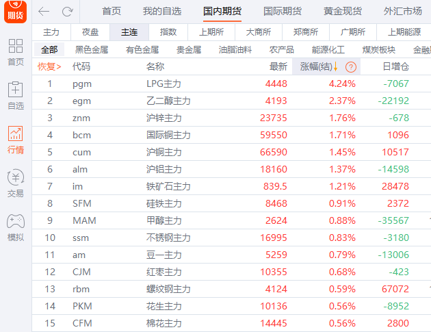Open the 沪铜主力 contract row

click(164, 152)
